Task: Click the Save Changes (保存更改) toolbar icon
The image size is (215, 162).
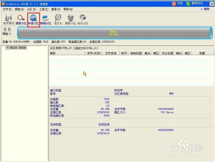Action: (x=9, y=19)
